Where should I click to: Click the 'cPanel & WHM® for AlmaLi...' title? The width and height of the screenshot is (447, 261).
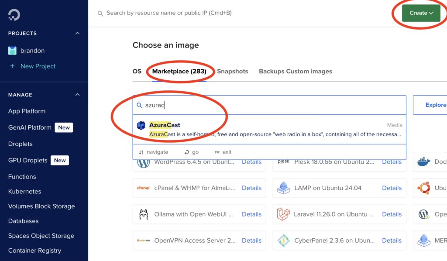coord(195,188)
